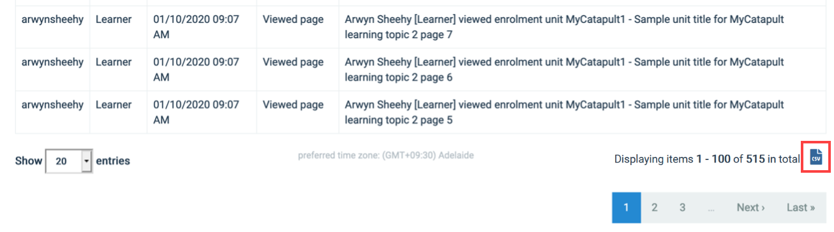Select the topic 2 page 5 row
Viewport: 834px width, 232px height.
click(x=421, y=112)
